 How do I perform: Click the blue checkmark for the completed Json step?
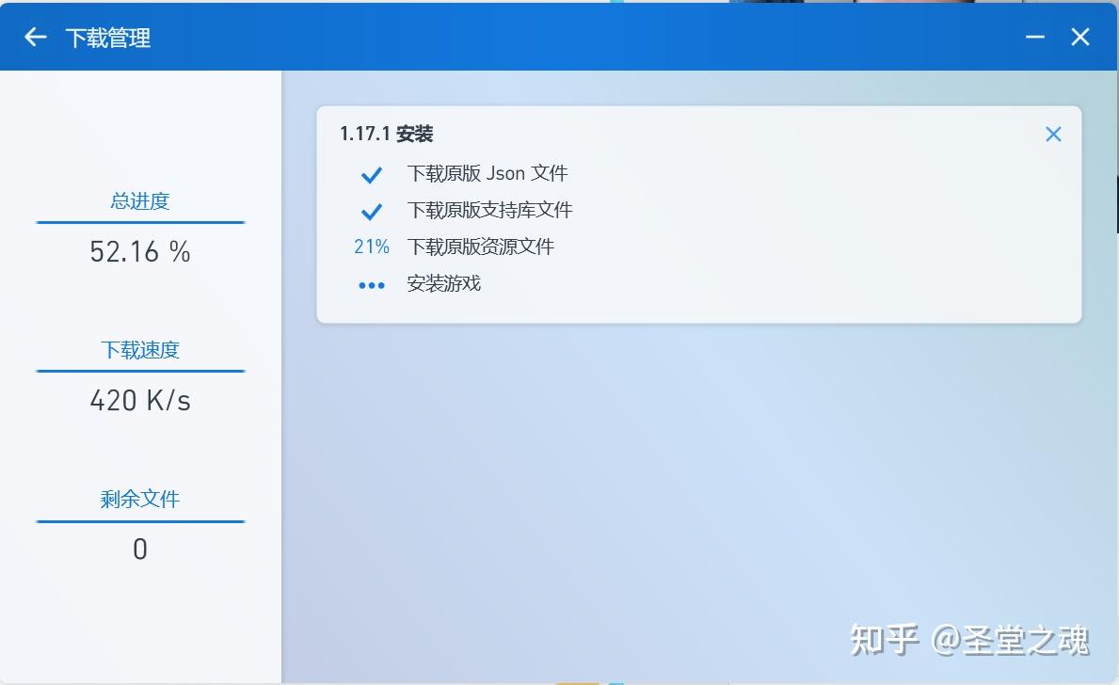(x=372, y=174)
